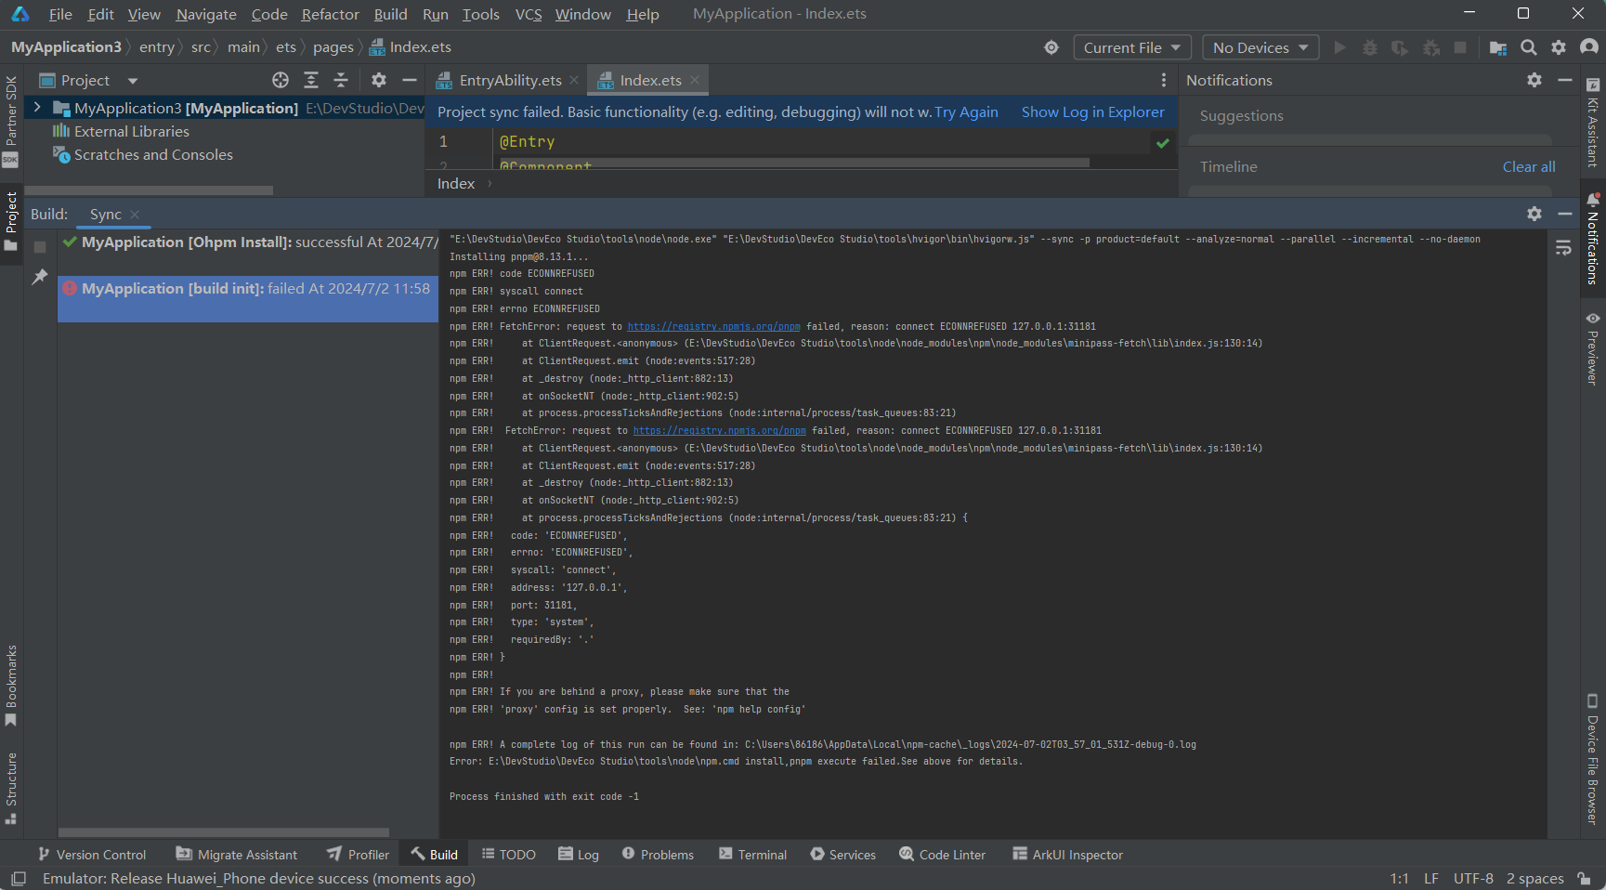Open the Code Linter tool window

coord(942,855)
